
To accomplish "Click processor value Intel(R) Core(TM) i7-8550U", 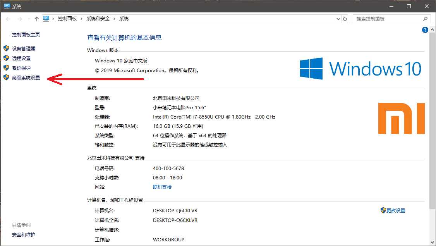I will [x=214, y=117].
